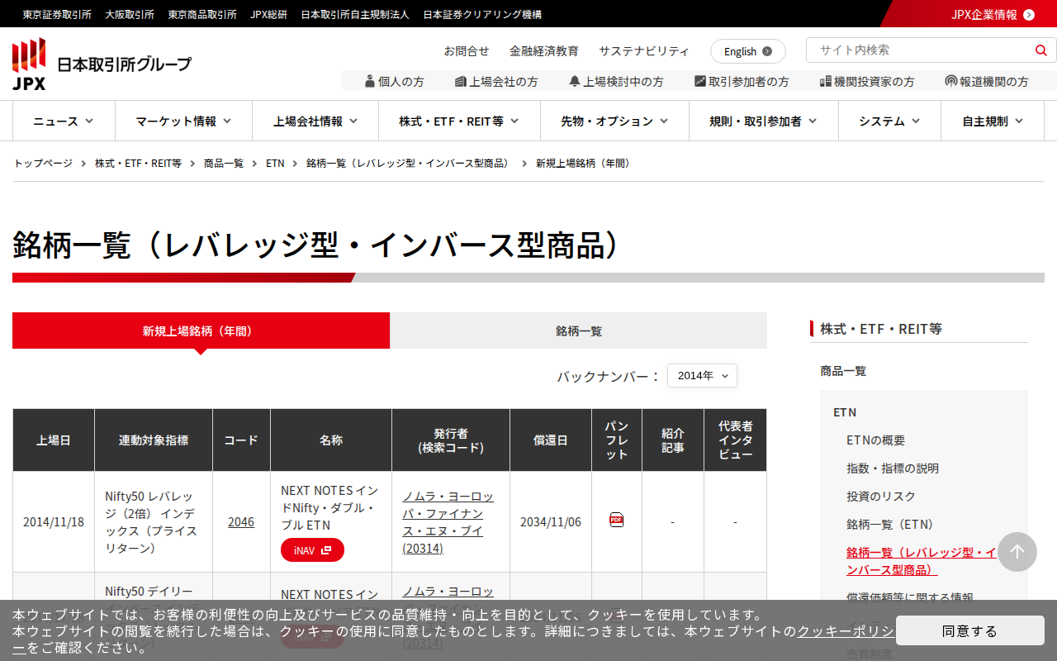Click the 商品一覧 breadcrumb link
The width and height of the screenshot is (1057, 661).
point(224,164)
